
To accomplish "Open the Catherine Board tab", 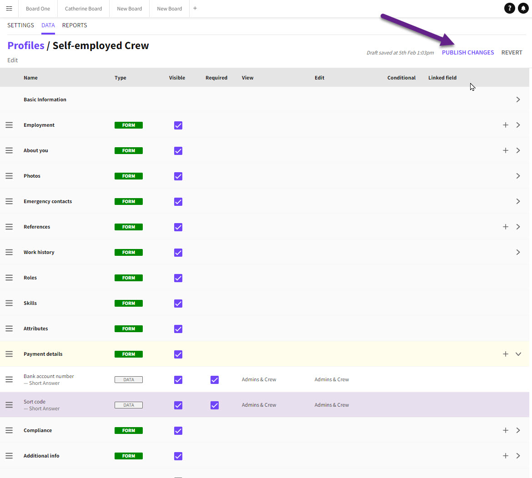I will point(84,9).
